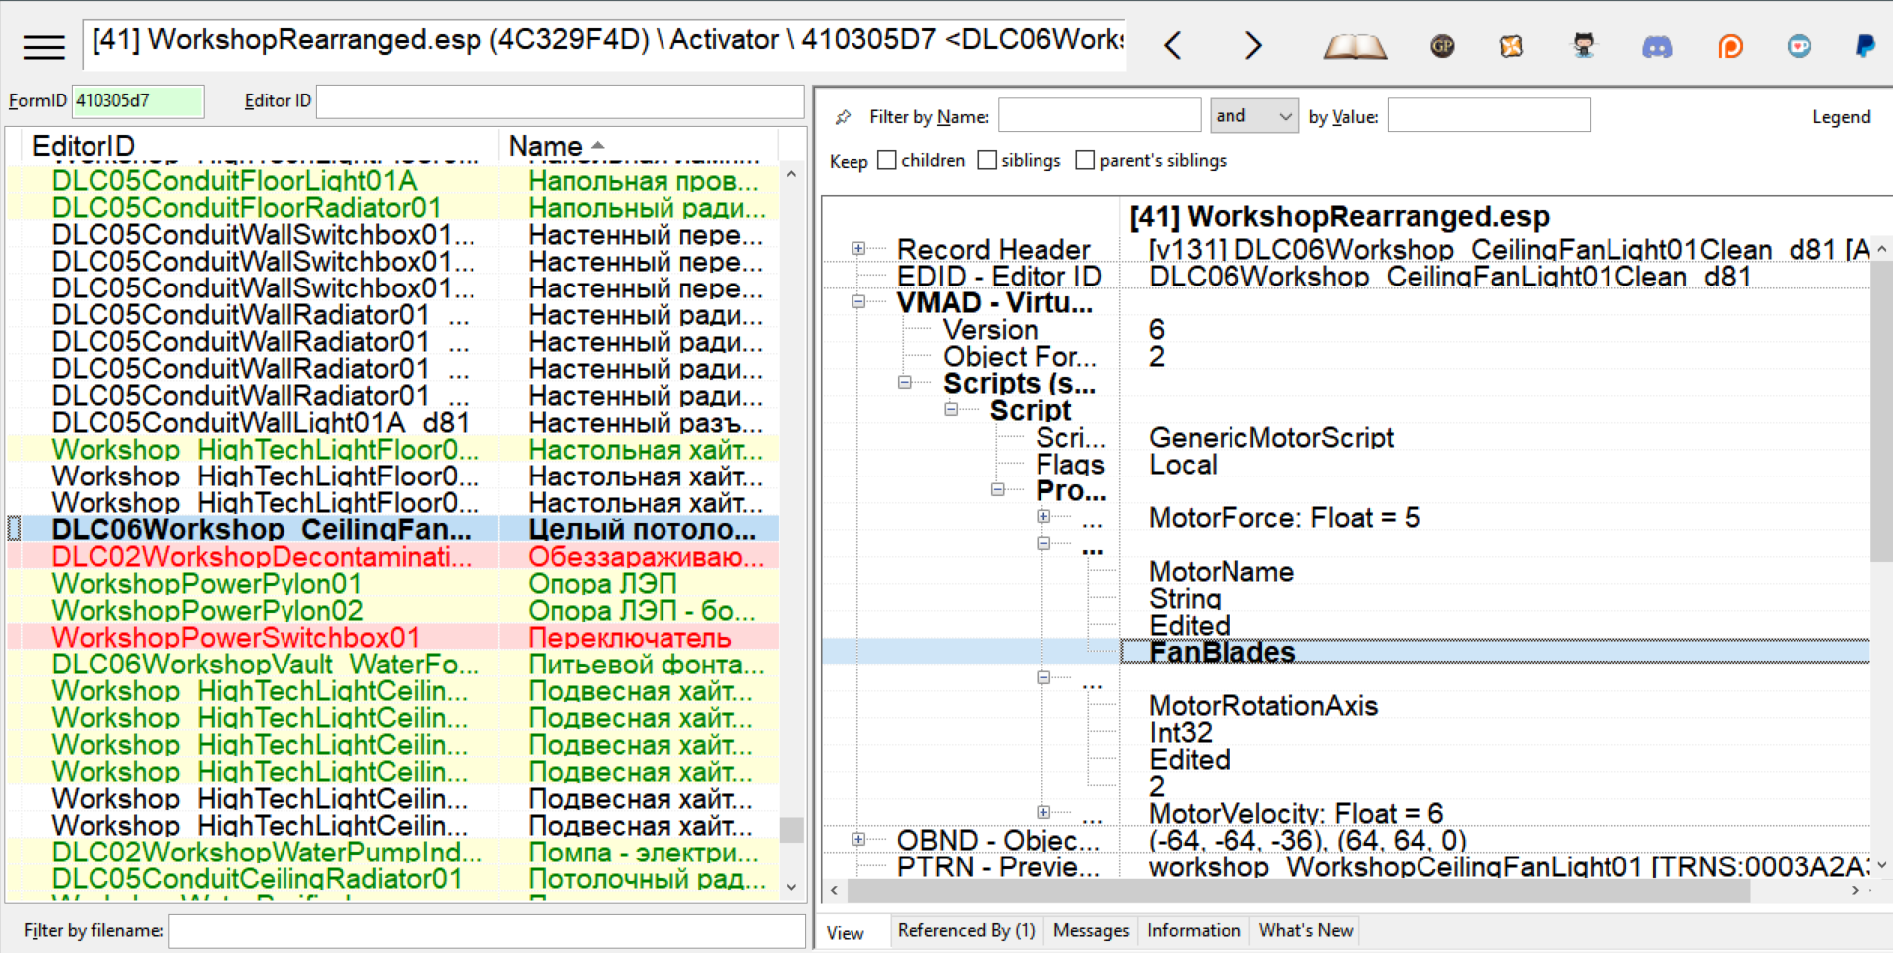The height and width of the screenshot is (953, 1893).
Task: Click the Legend button
Action: 1840,117
